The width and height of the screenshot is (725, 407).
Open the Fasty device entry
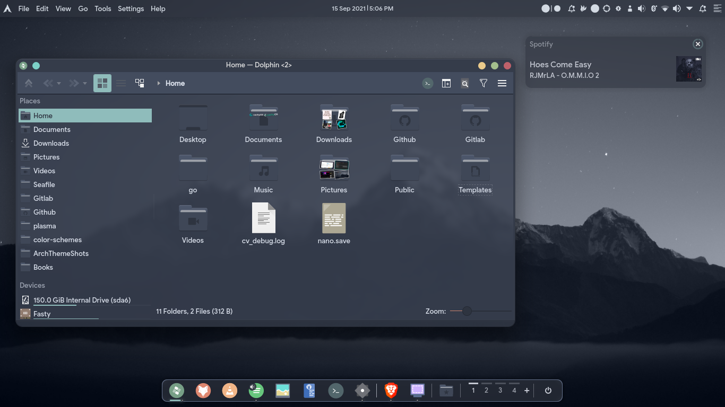pos(85,314)
